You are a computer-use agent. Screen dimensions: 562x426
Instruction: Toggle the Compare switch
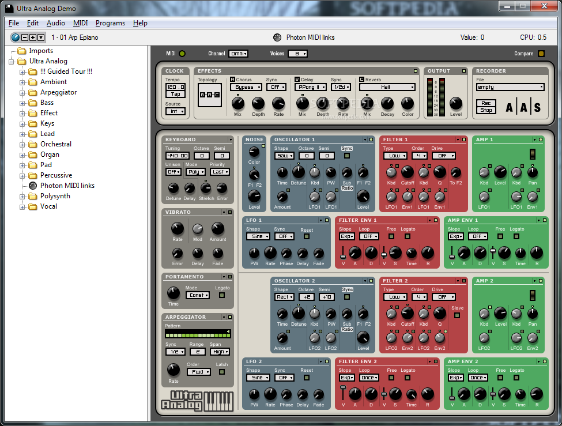(541, 54)
